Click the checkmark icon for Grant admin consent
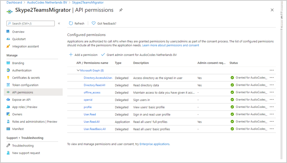Viewport: 287px width, 163px height. 103,54
